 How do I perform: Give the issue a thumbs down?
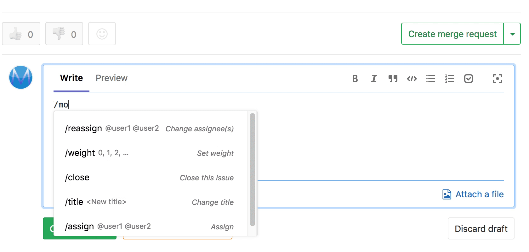pyautogui.click(x=64, y=34)
